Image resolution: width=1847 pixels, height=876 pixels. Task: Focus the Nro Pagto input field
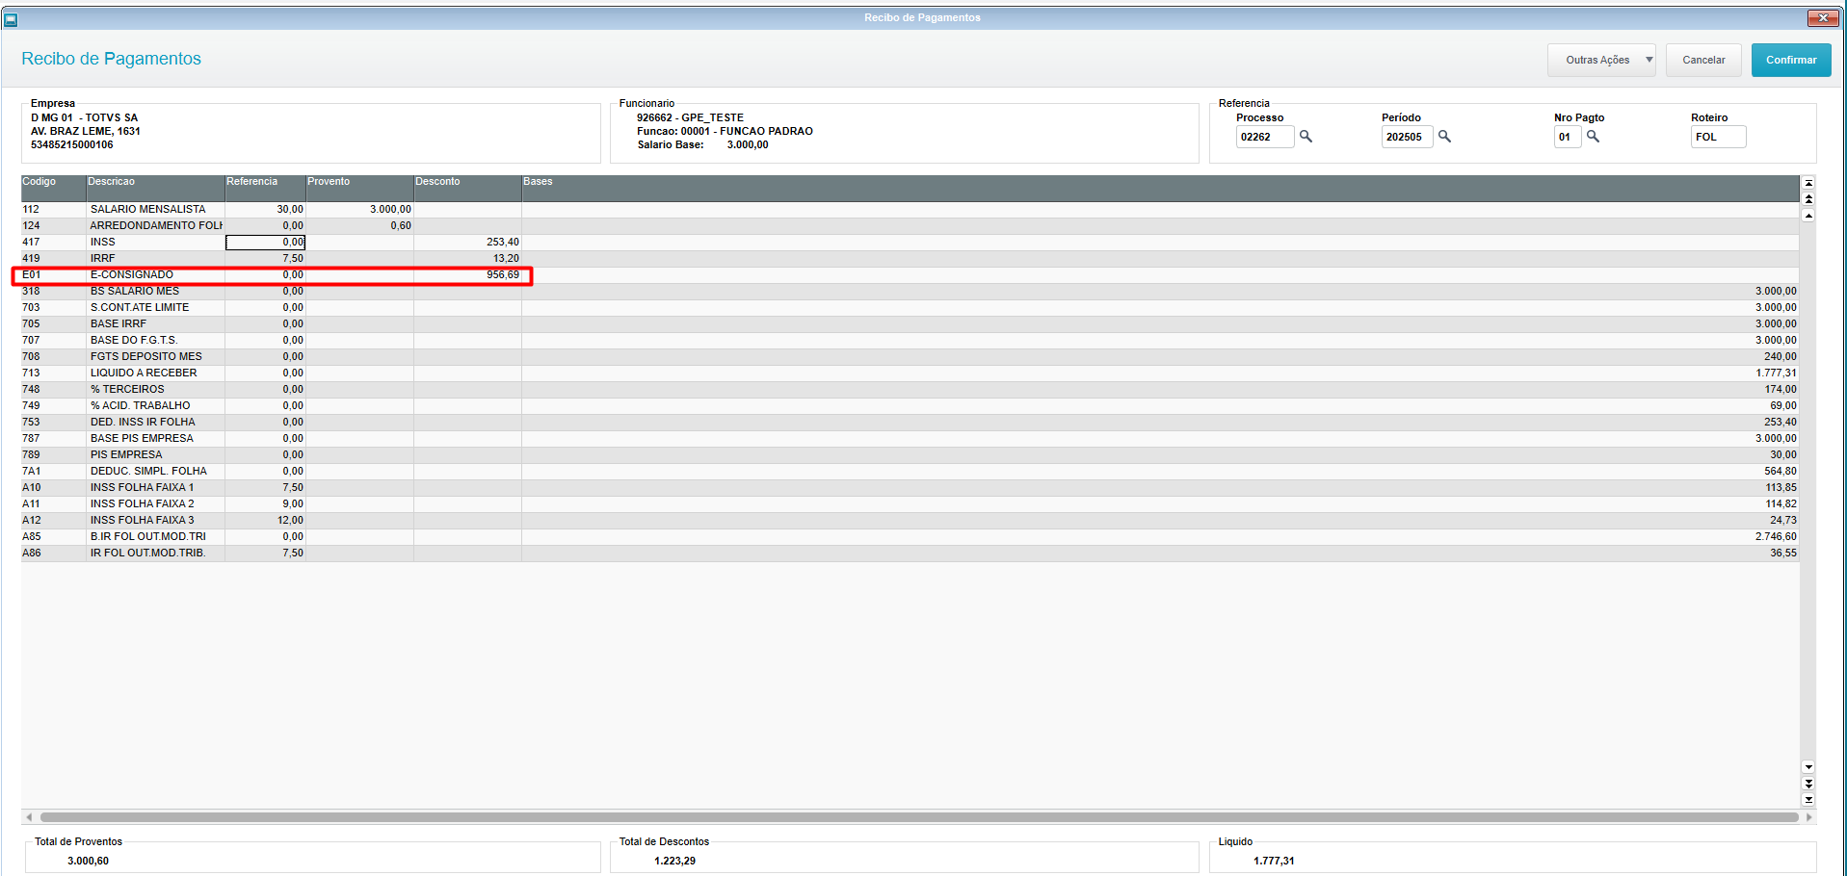pos(1567,137)
